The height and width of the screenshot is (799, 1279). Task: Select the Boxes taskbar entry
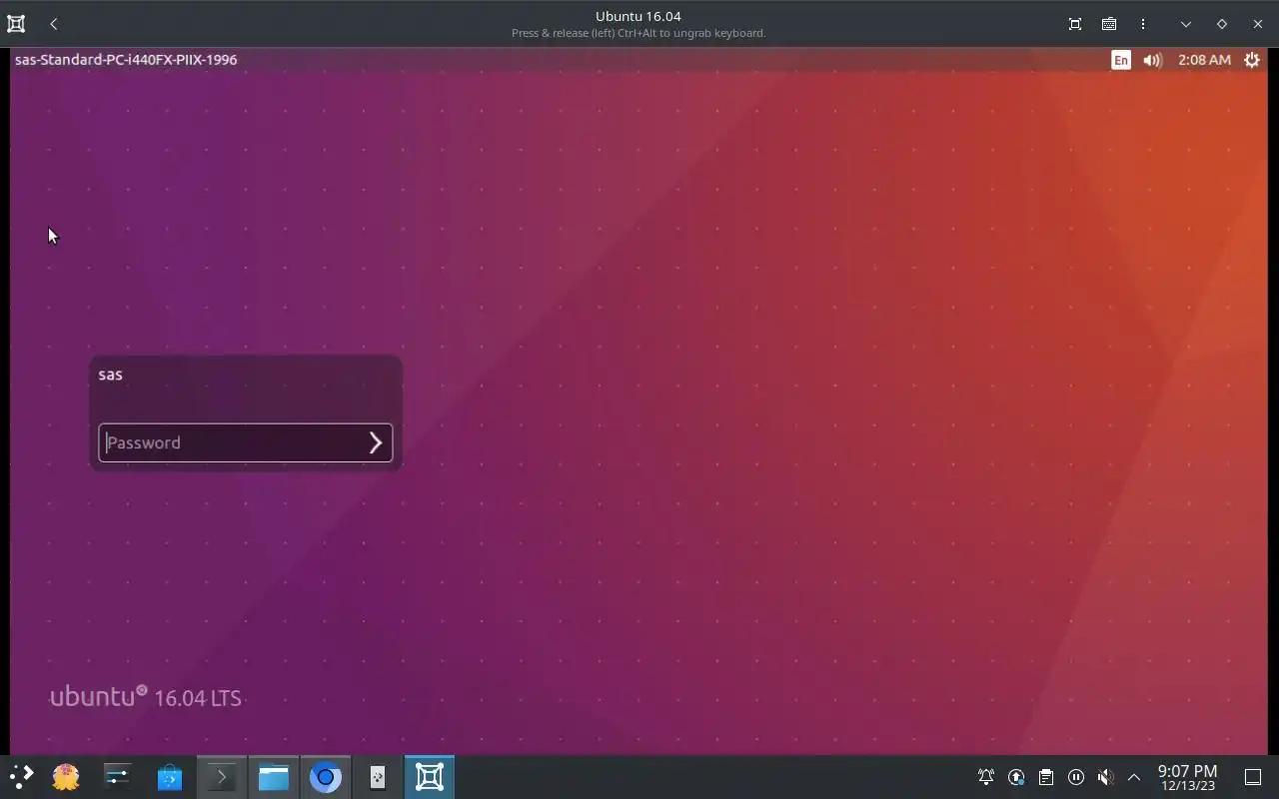430,777
